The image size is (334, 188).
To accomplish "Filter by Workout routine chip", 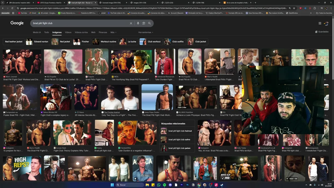I will click(105, 42).
